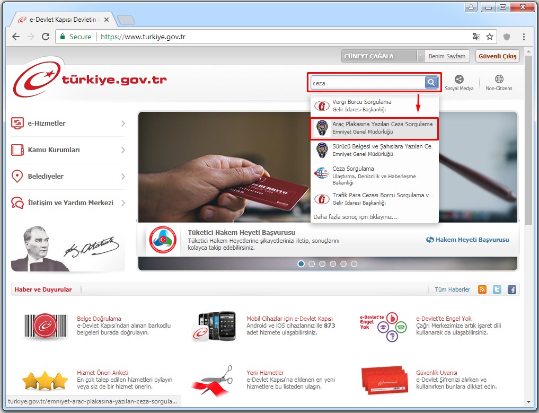
Task: Click the Twitter icon in news bar
Action: [x=497, y=289]
